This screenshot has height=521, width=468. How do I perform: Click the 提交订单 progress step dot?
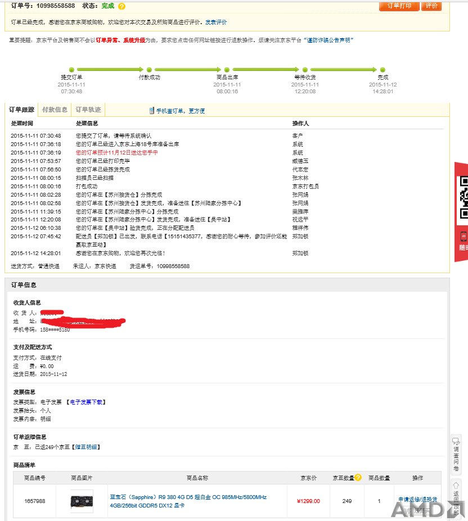(x=71, y=70)
